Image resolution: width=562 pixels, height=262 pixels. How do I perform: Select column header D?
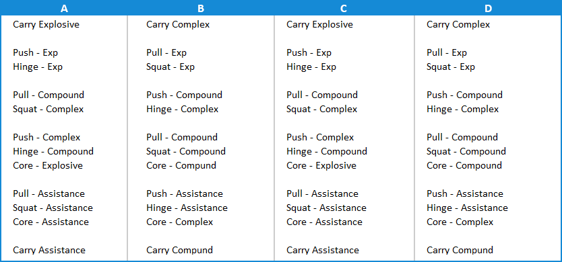tap(488, 8)
